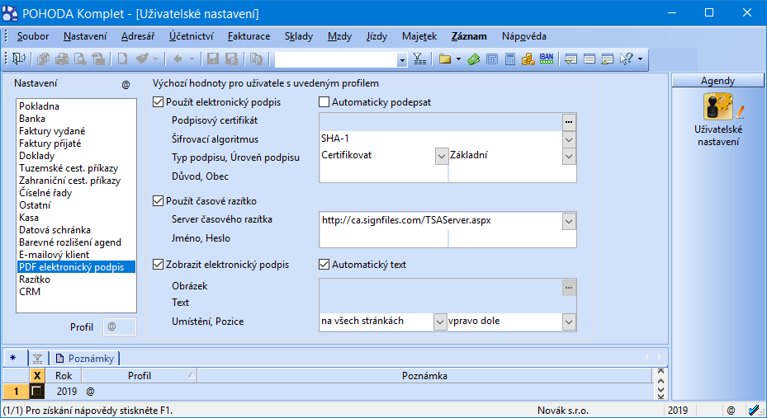Open the folder icon dropdown arrow
The image size is (767, 418).
(458, 59)
